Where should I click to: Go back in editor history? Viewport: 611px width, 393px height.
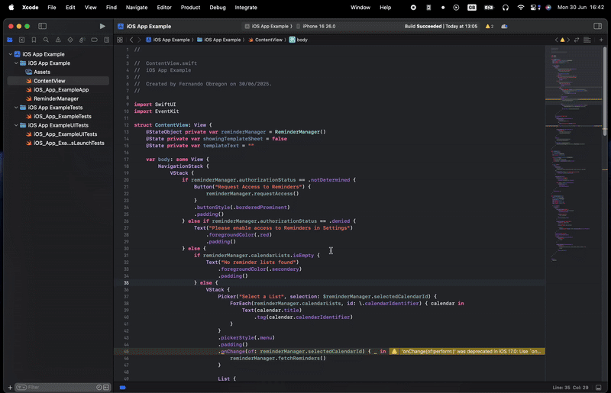131,40
